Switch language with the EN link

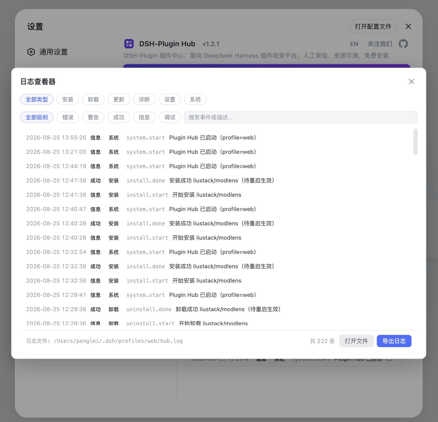(354, 44)
